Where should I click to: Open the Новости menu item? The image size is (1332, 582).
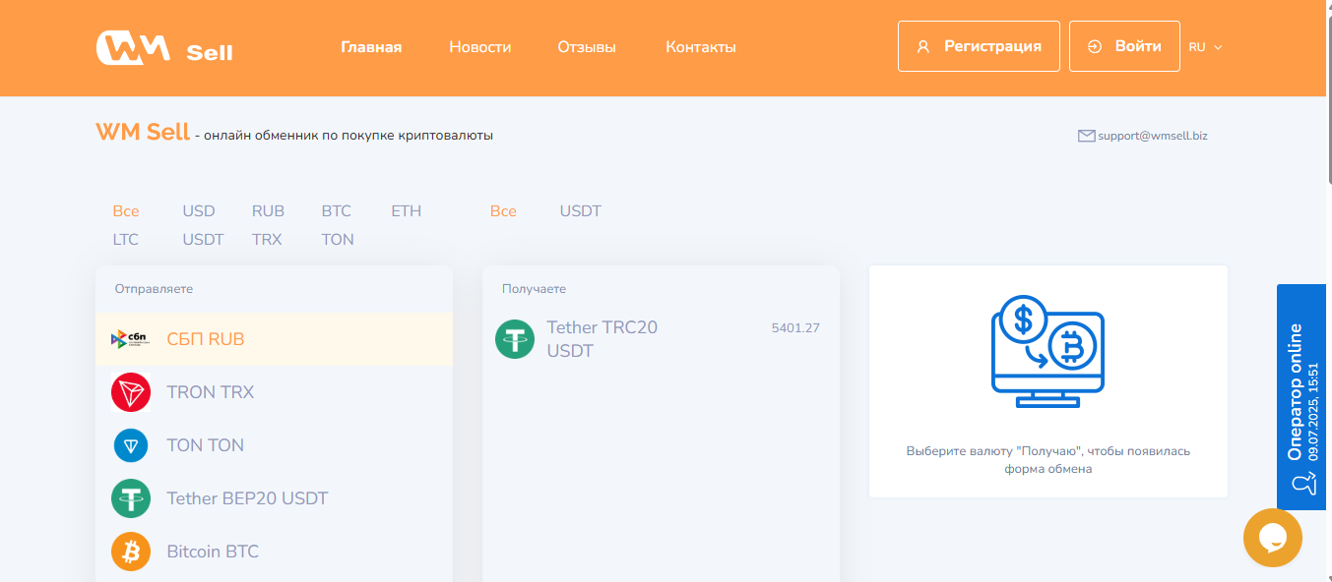[479, 47]
